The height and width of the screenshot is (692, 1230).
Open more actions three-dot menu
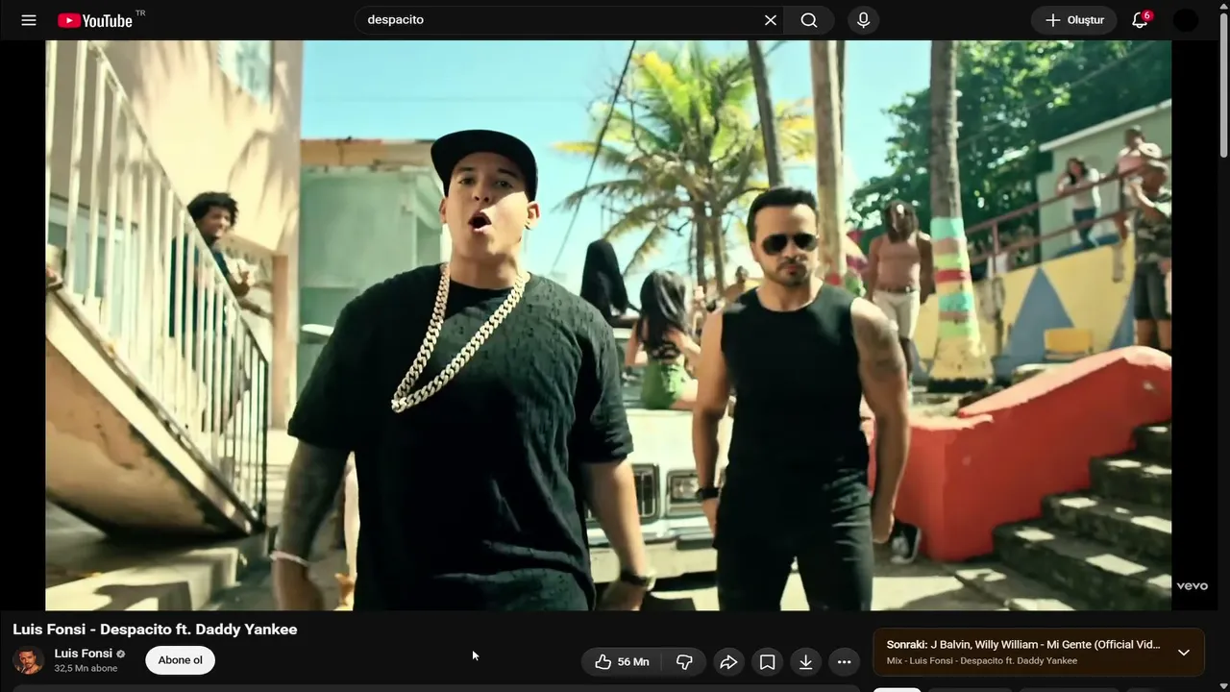coord(844,661)
